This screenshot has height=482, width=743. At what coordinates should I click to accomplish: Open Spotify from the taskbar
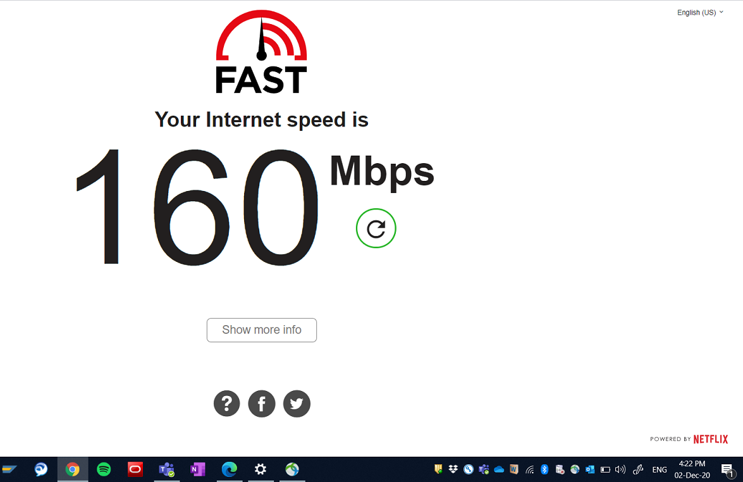click(x=104, y=469)
